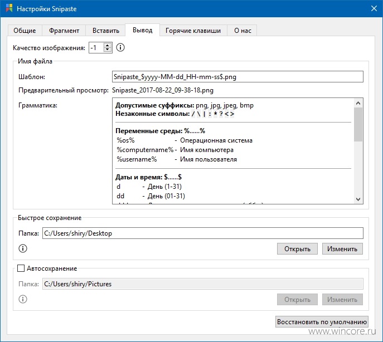Enable the Автосохранение checkbox
The height and width of the screenshot is (342, 383).
pyautogui.click(x=21, y=268)
